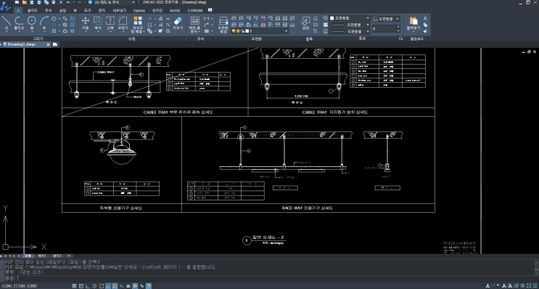This screenshot has height=289, width=539.
Task: Toggle Ortho mode in status bar
Action: pyautogui.click(x=88, y=286)
